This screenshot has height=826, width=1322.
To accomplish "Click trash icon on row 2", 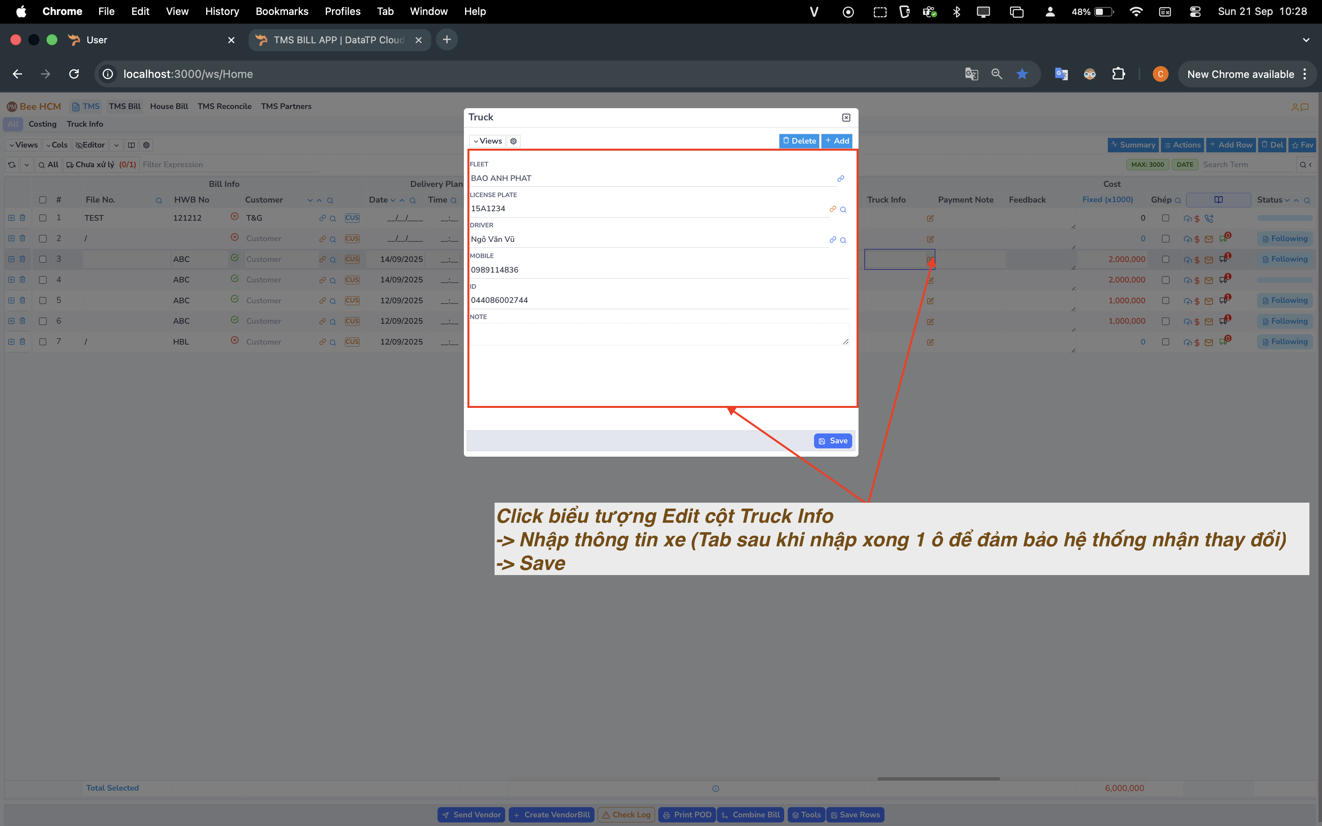I will coord(22,238).
